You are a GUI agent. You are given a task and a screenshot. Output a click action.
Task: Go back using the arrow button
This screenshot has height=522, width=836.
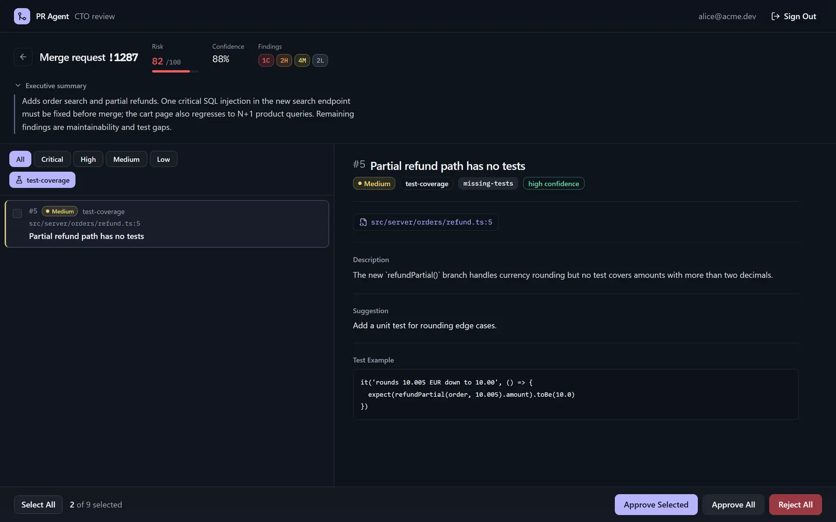pos(23,57)
